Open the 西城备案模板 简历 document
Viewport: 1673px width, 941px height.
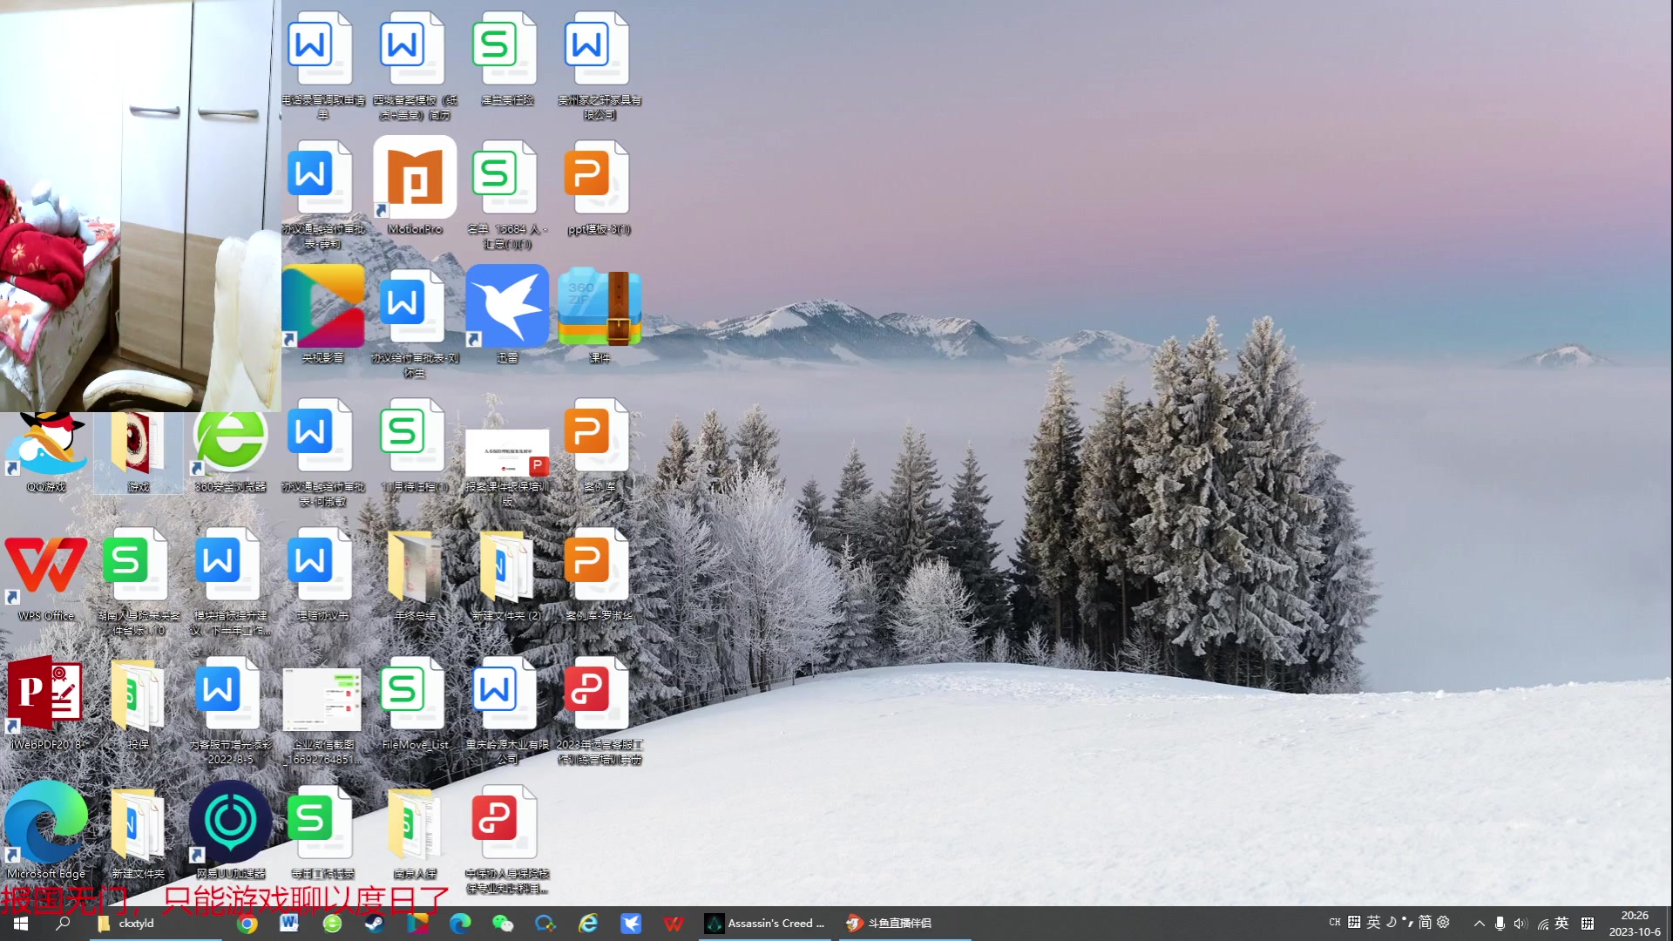415,64
